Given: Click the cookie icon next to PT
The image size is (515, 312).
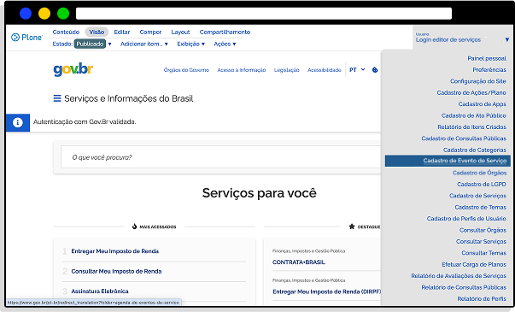Looking at the screenshot, I should (375, 70).
